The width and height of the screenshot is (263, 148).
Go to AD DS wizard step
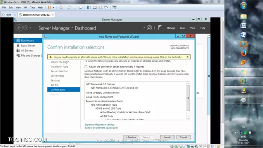[54, 85]
